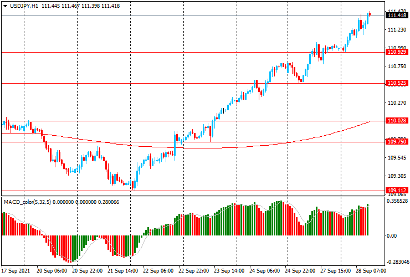The height and width of the screenshot is (277, 410).
Task: Select the 110.028 red price level label
Action: pos(397,121)
